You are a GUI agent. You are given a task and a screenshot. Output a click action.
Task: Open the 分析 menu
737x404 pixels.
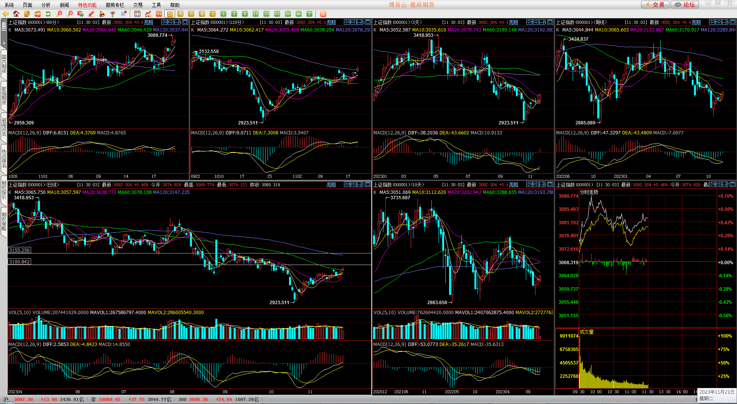pyautogui.click(x=46, y=5)
